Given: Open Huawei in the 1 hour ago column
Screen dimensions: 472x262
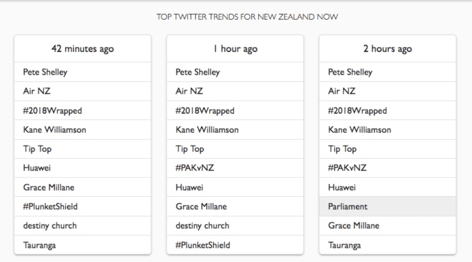Looking at the screenshot, I should pyautogui.click(x=190, y=187).
